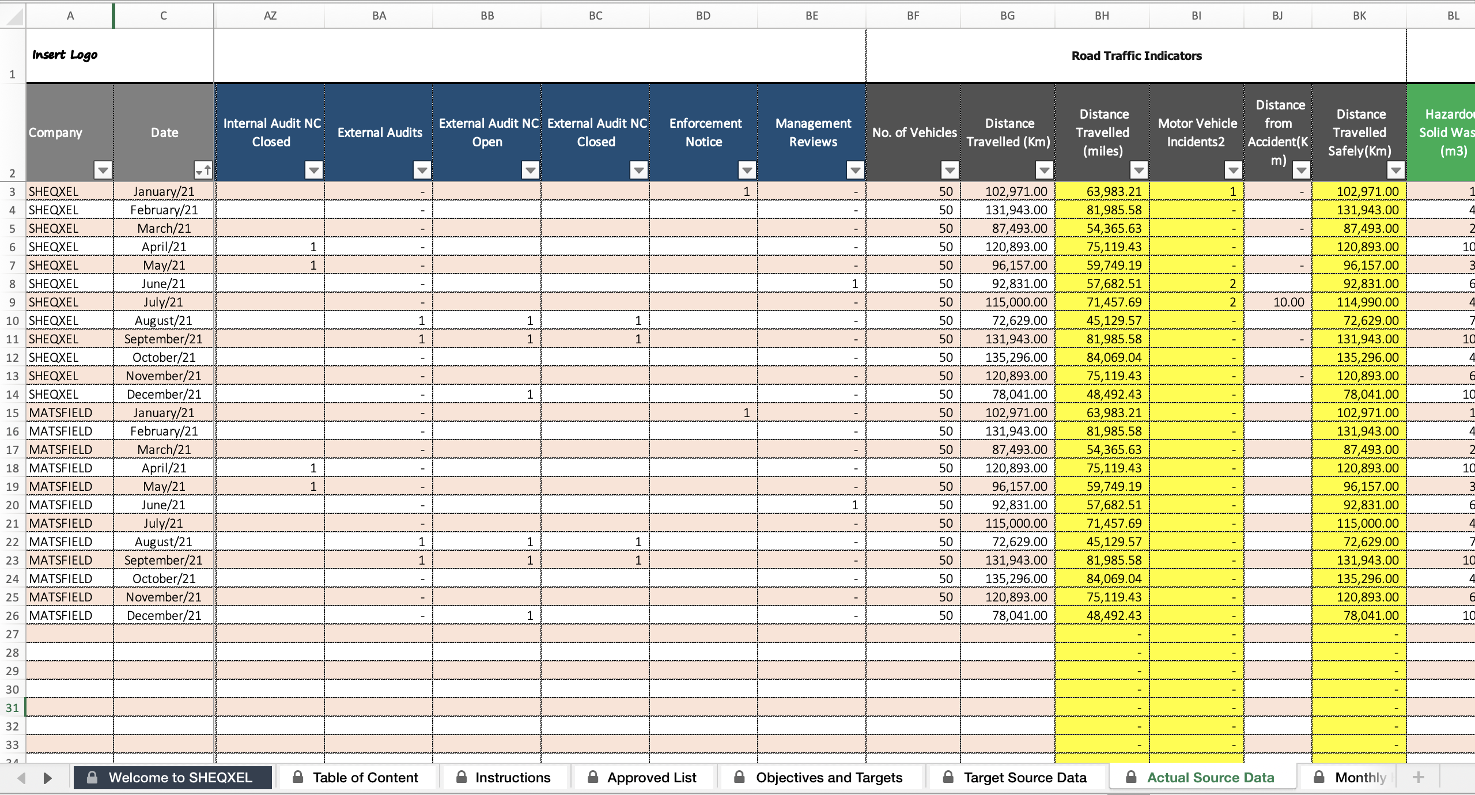Click SHEQXEL cell in row 3
The image size is (1475, 795).
pyautogui.click(x=70, y=191)
